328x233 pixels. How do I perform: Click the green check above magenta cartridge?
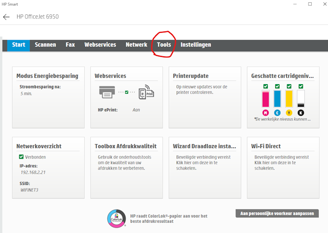[x=266, y=86]
